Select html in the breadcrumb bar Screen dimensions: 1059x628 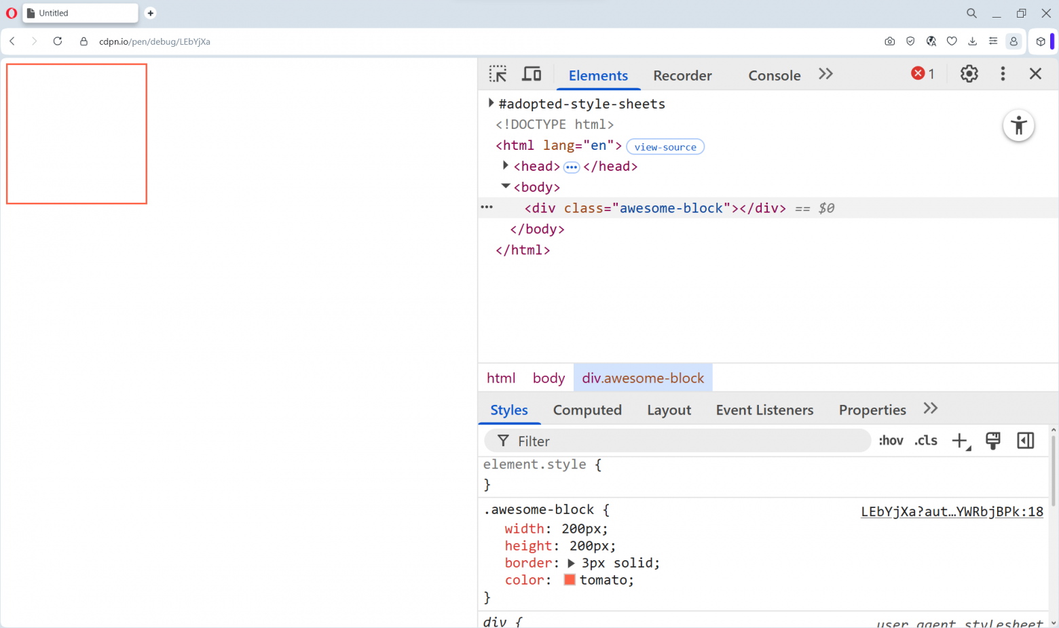point(501,378)
